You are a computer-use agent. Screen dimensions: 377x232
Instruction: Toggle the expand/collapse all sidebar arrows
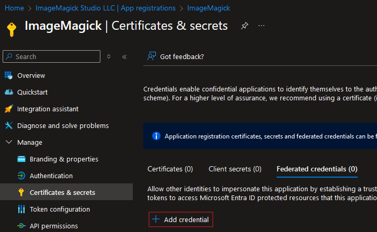tap(109, 56)
